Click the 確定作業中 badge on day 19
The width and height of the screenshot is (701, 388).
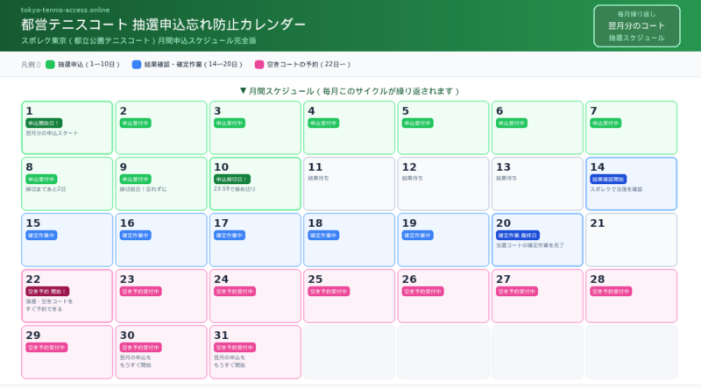[x=418, y=235]
